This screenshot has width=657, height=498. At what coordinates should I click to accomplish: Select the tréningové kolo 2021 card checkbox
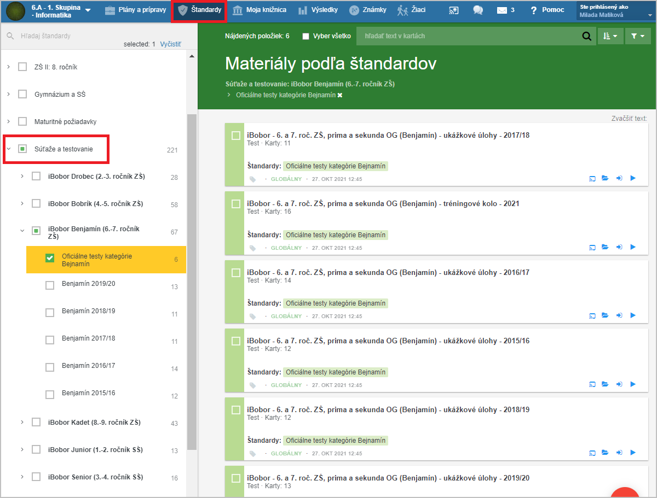[x=236, y=204]
